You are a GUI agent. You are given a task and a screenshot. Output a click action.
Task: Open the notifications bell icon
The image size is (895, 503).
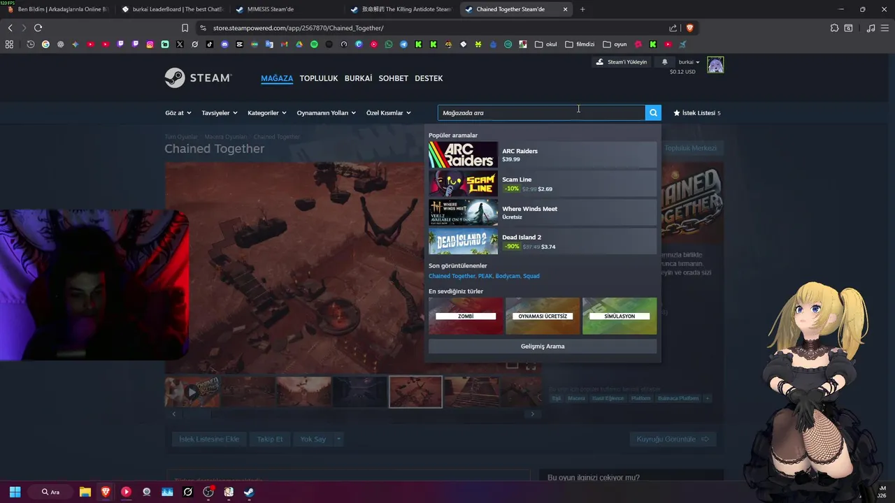pos(664,62)
